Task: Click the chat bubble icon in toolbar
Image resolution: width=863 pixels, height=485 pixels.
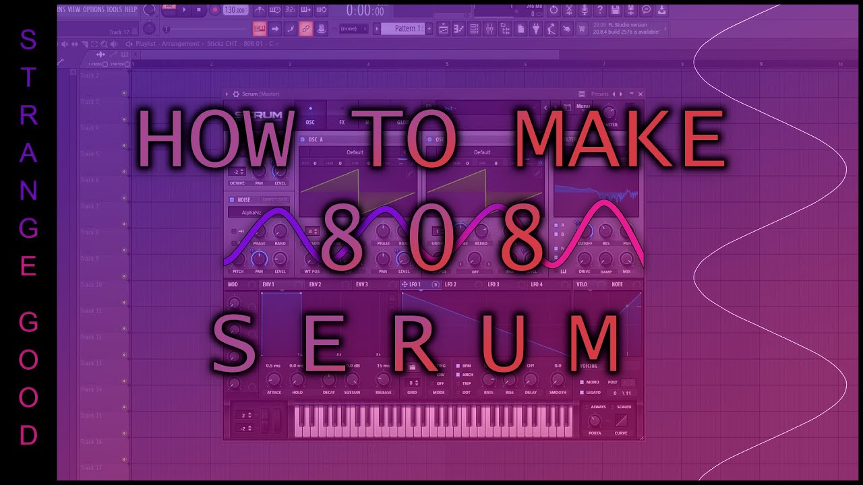Action: point(646,9)
